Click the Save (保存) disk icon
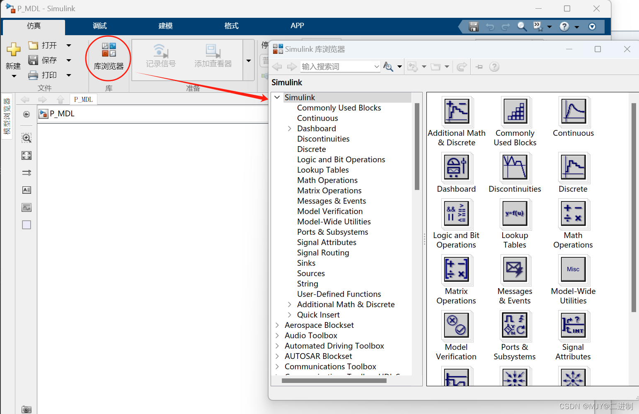 [33, 60]
